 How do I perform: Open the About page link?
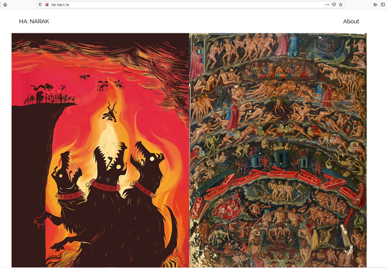pos(351,21)
